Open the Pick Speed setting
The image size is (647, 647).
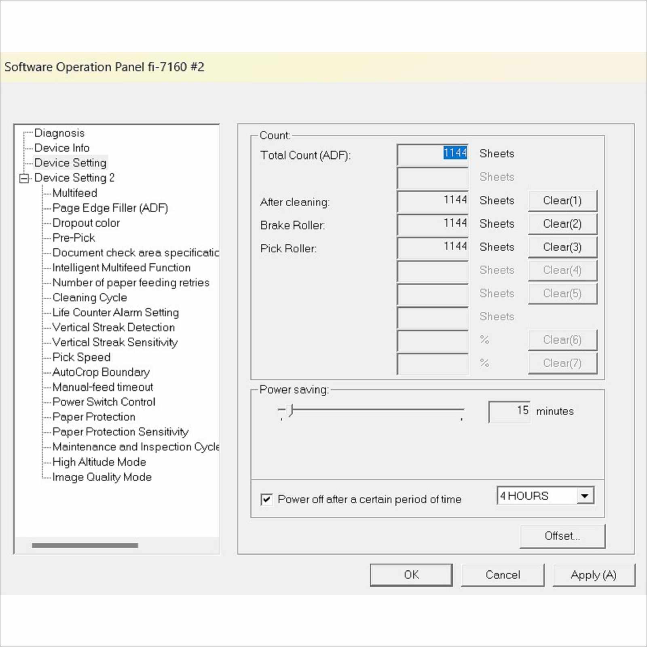point(82,357)
